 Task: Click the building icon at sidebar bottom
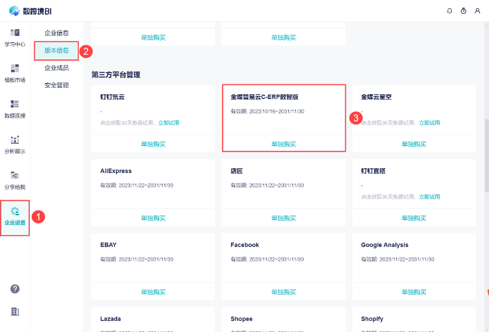[15, 311]
